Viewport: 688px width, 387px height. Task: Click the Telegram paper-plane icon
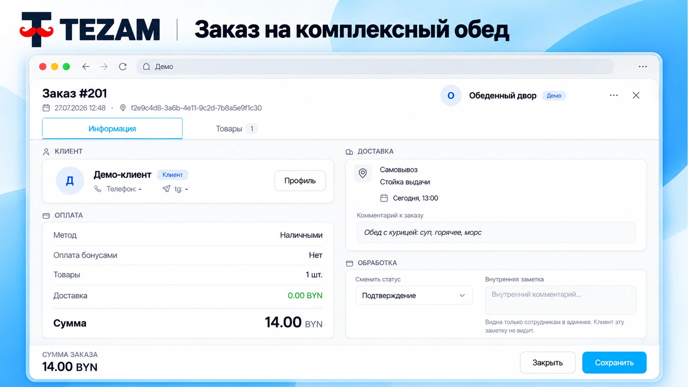166,189
